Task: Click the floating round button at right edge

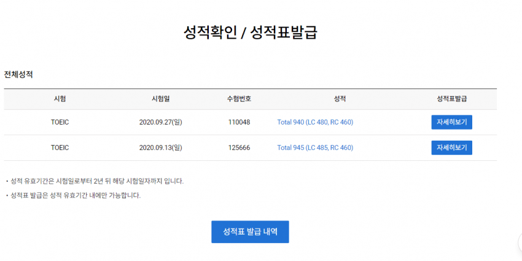Action: tap(520, 243)
